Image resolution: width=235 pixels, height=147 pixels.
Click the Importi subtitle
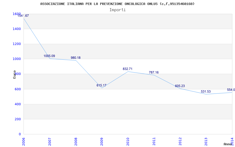click(117, 10)
